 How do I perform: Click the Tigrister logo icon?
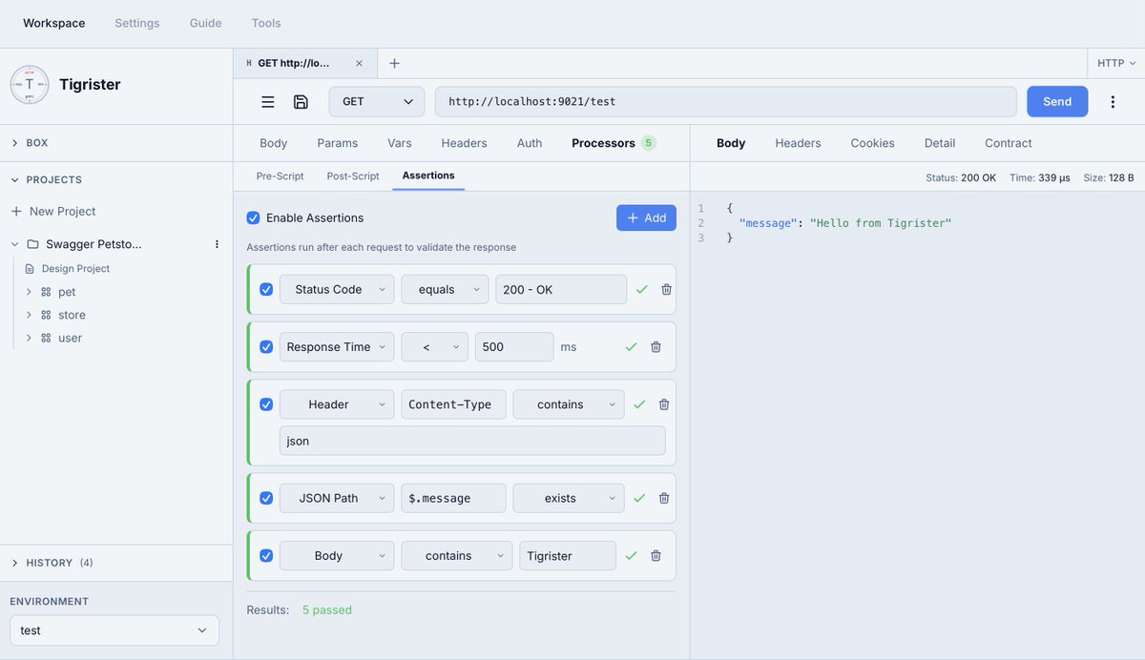click(30, 85)
